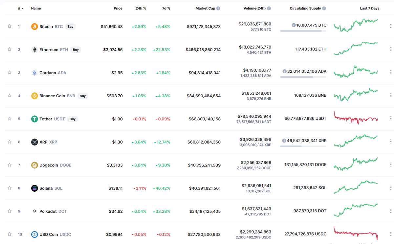394x244 pixels.
Task: Sort table by Price column header
Action: (x=118, y=8)
